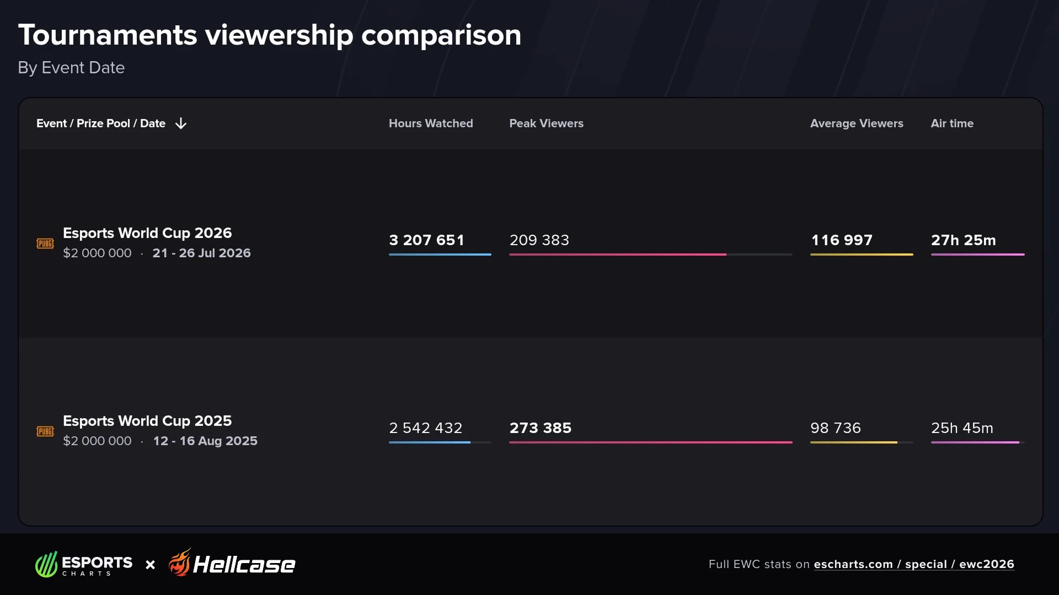Viewport: 1059px width, 595px height.
Task: Click the 273 385 peak viewers value
Action: pyautogui.click(x=541, y=428)
